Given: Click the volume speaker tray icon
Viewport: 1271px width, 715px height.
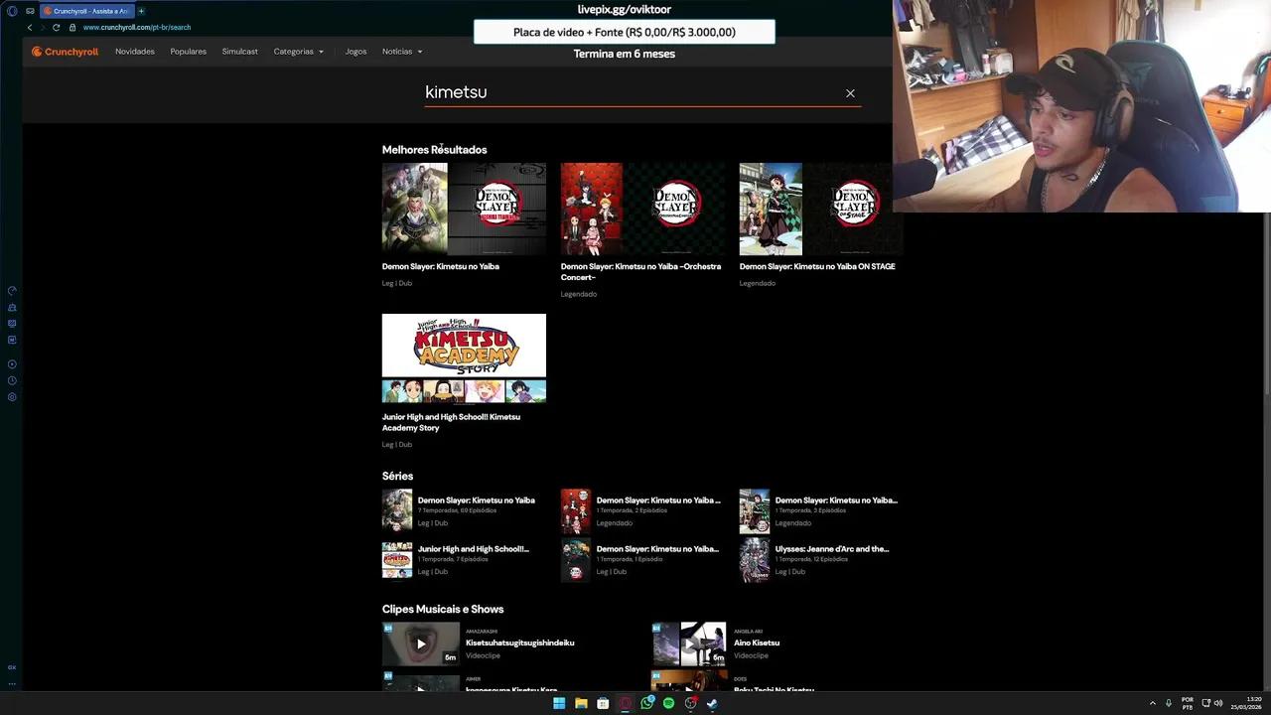Looking at the screenshot, I should [x=1218, y=703].
